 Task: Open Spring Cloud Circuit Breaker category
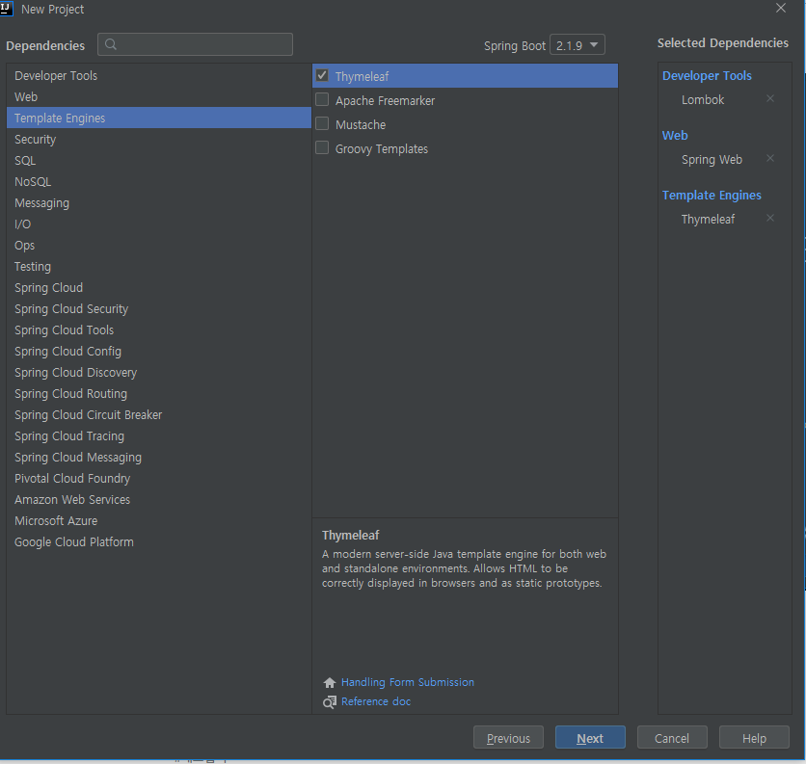159,414
